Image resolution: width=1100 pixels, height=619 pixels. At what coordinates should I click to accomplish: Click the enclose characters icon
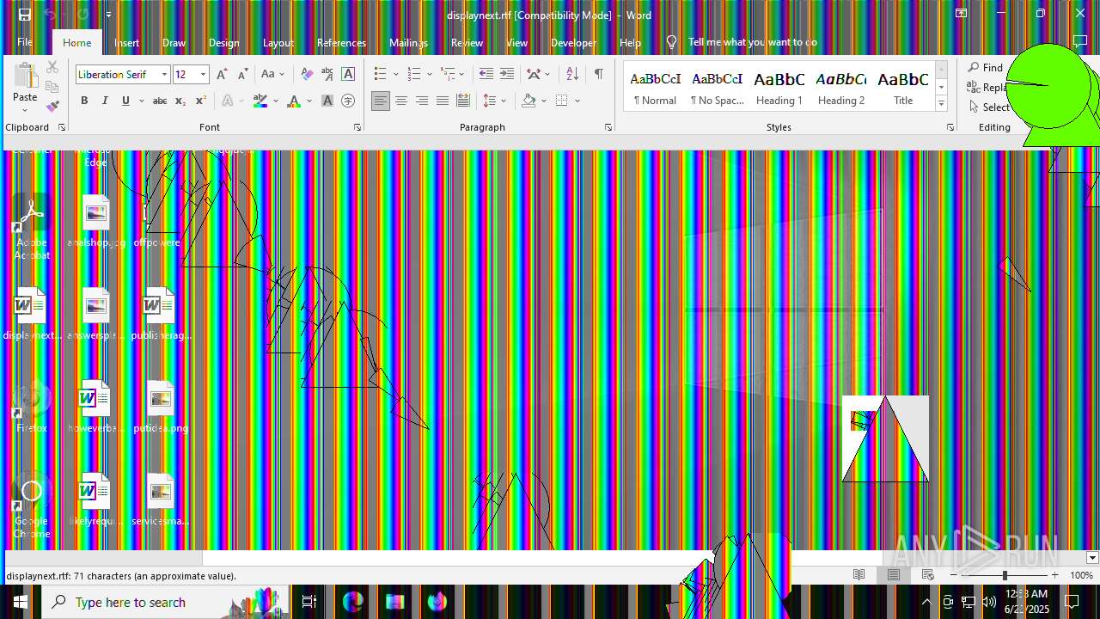(348, 101)
